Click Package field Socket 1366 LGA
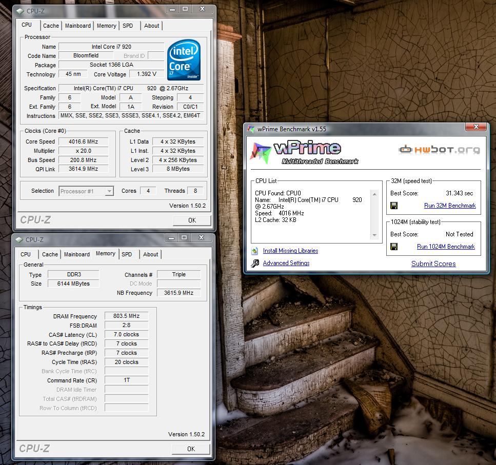 coord(111,65)
